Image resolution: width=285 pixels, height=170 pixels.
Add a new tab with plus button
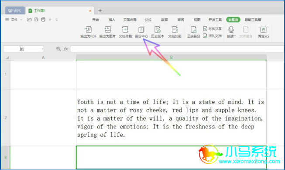pyautogui.click(x=100, y=10)
